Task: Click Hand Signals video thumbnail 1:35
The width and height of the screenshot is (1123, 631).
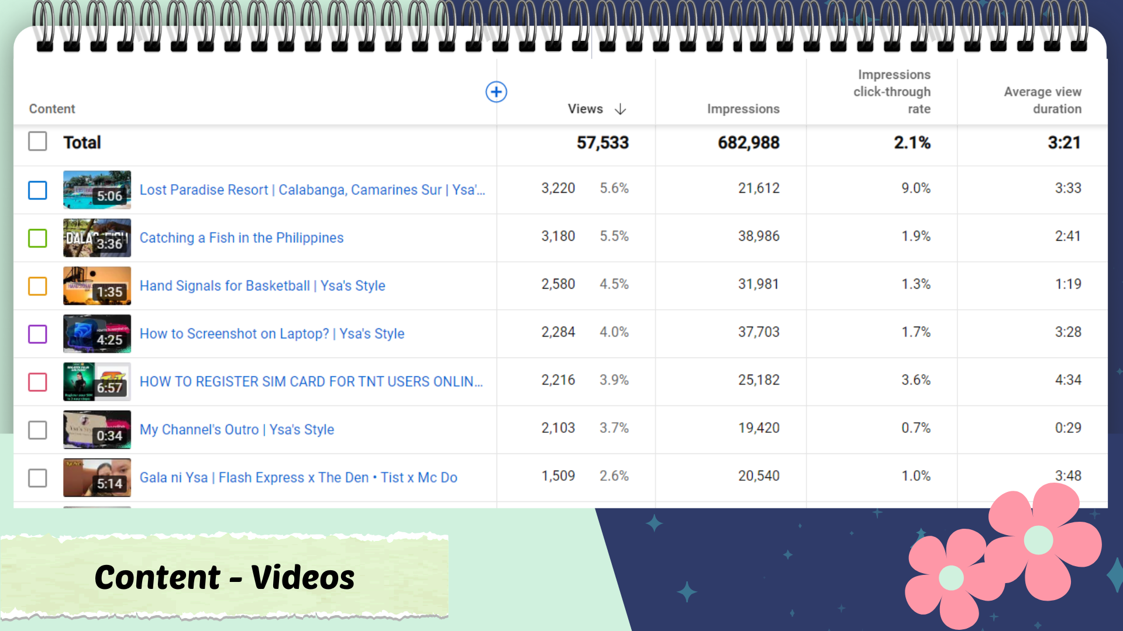Action: coord(97,286)
